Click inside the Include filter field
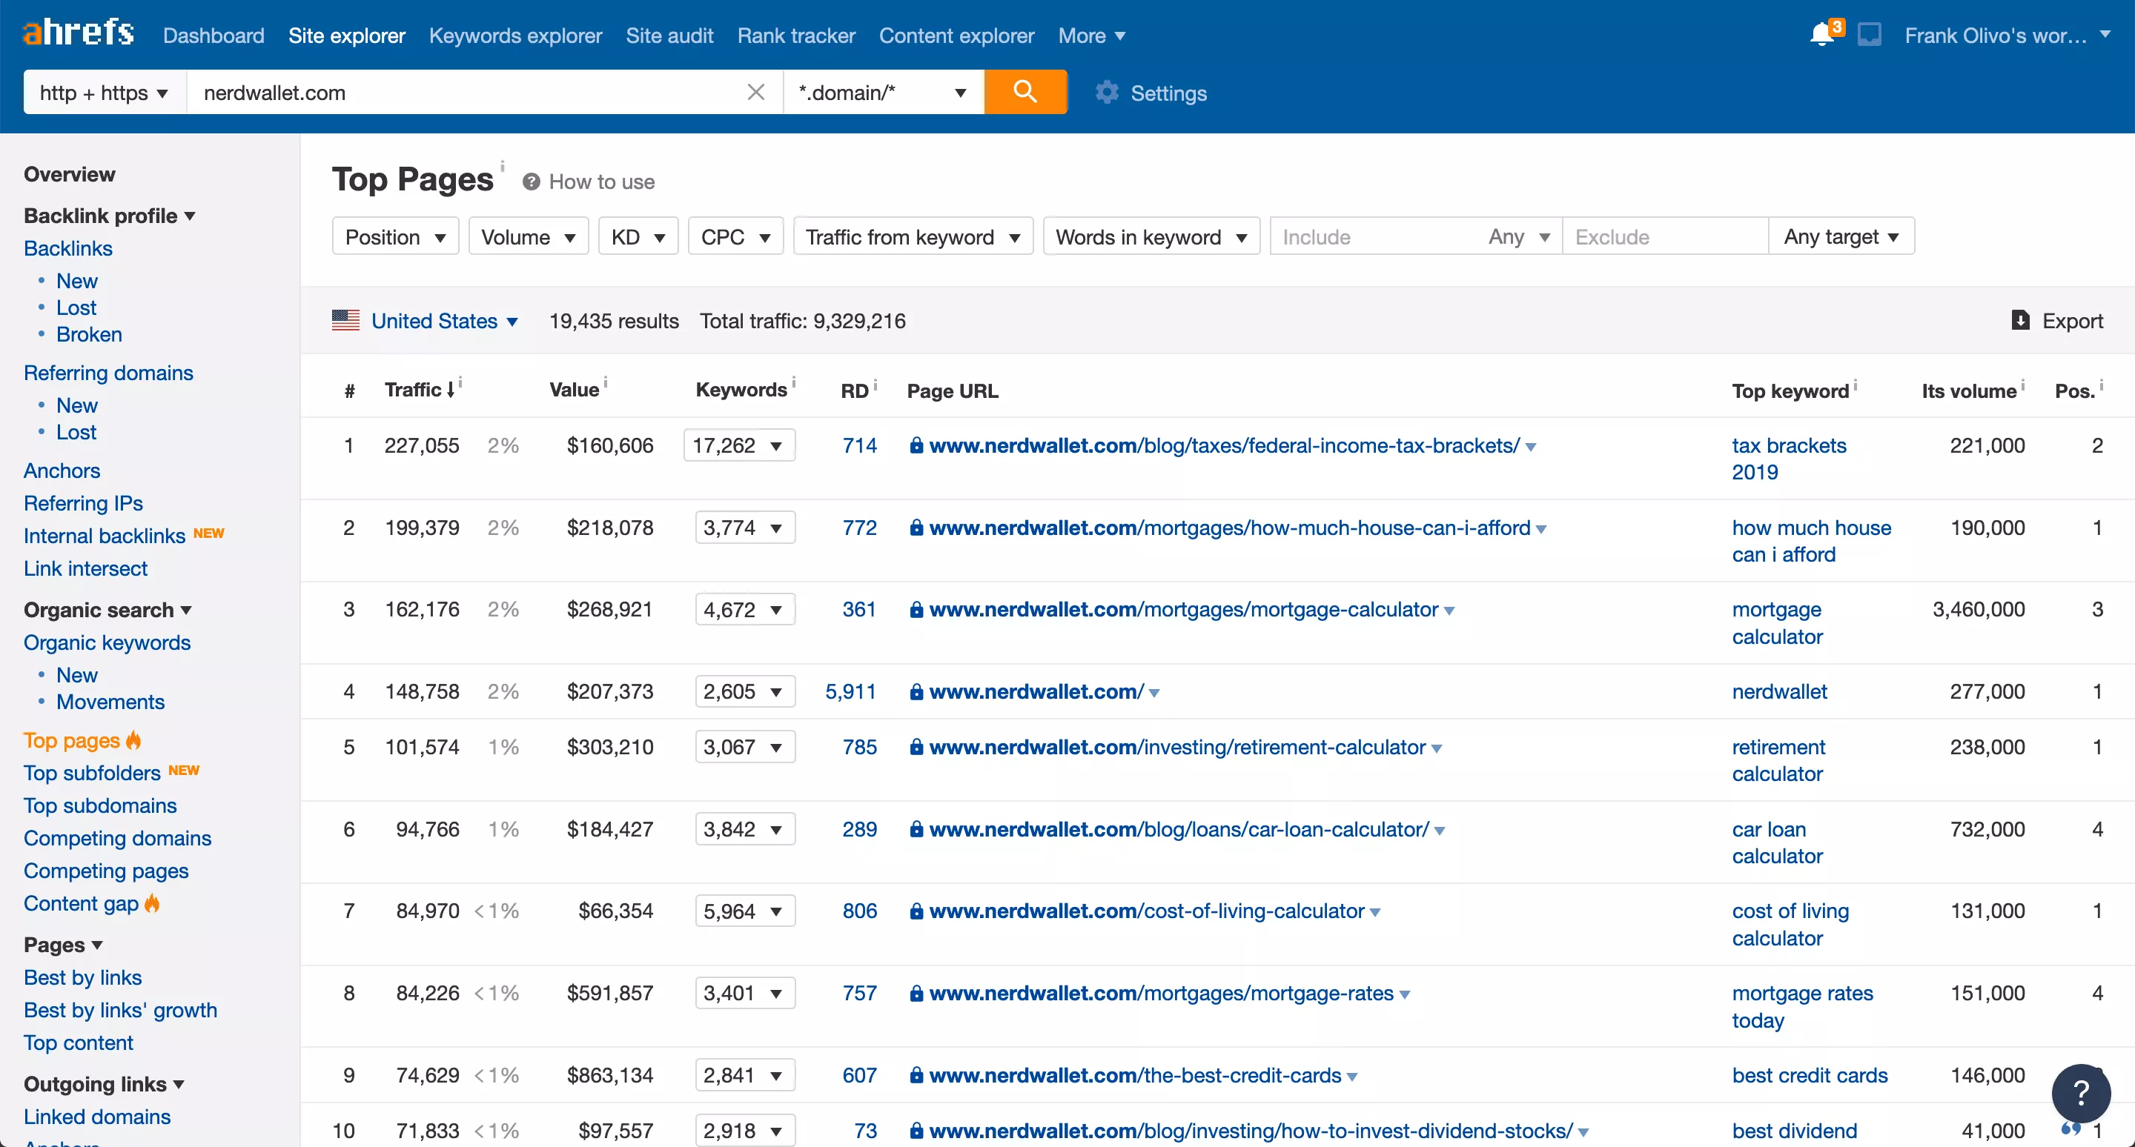Screen dimensions: 2135x1147 [x=1368, y=236]
